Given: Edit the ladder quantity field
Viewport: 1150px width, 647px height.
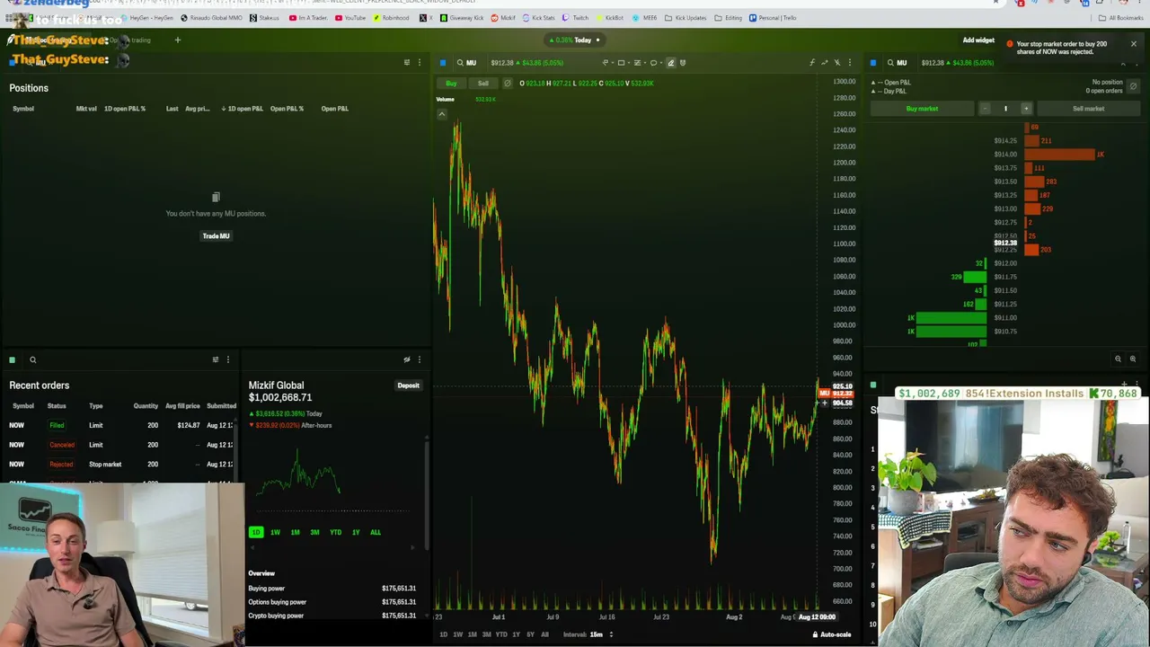Looking at the screenshot, I should pos(1005,109).
